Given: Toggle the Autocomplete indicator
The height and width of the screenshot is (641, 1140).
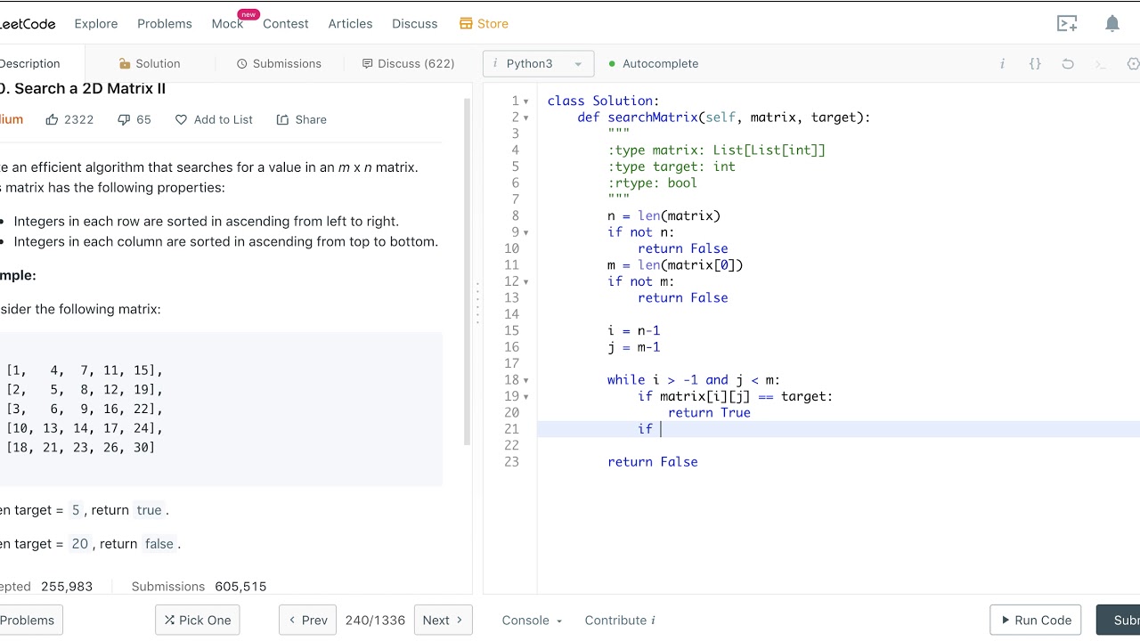Looking at the screenshot, I should point(653,64).
